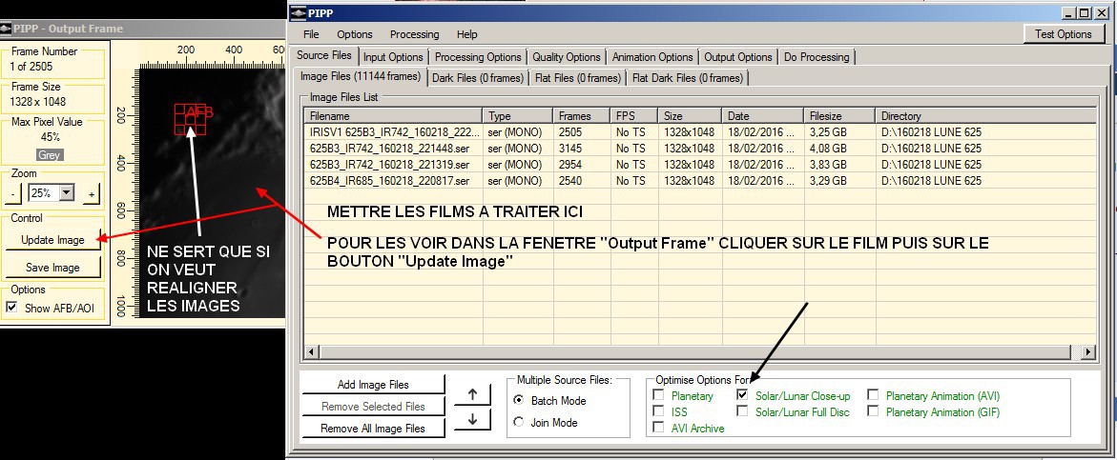Enable Planetary Animation (AVI) option
Viewport: 1117px width, 460px height.
click(874, 394)
